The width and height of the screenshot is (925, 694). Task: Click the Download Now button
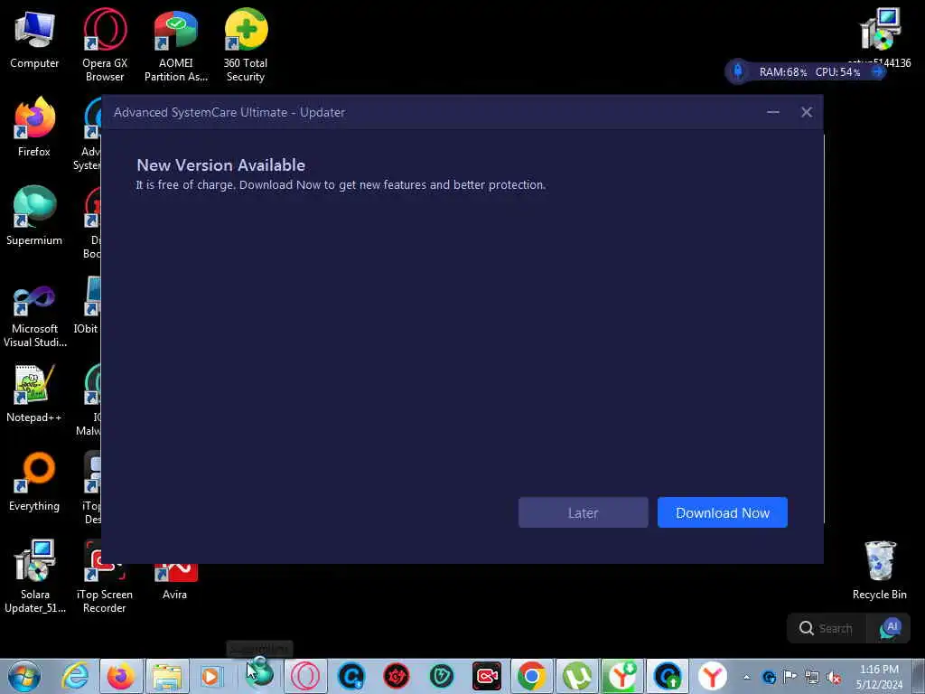(x=722, y=512)
